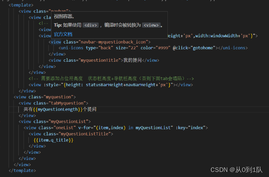The height and width of the screenshot is (177, 269).
Task: Click the #999 color attribute value
Action: coord(163,48)
